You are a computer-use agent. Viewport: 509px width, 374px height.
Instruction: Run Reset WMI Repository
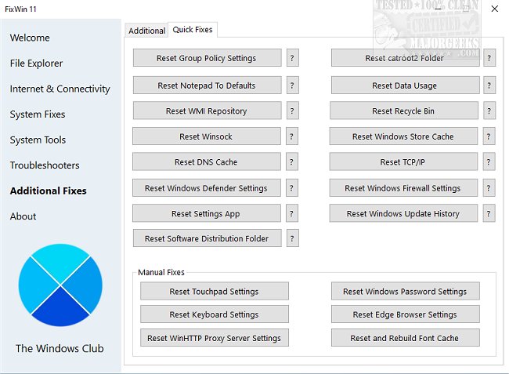click(x=207, y=111)
